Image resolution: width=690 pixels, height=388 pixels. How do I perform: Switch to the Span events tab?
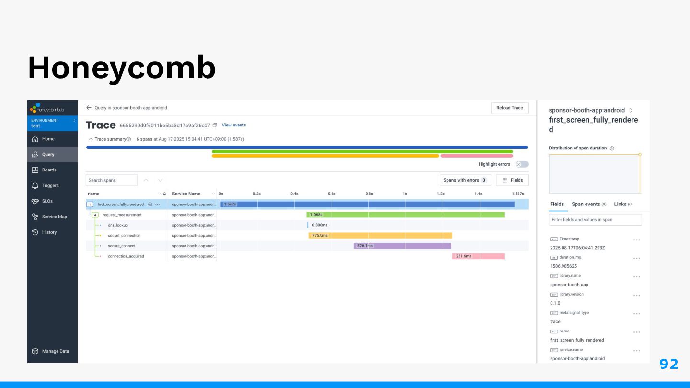coord(589,204)
